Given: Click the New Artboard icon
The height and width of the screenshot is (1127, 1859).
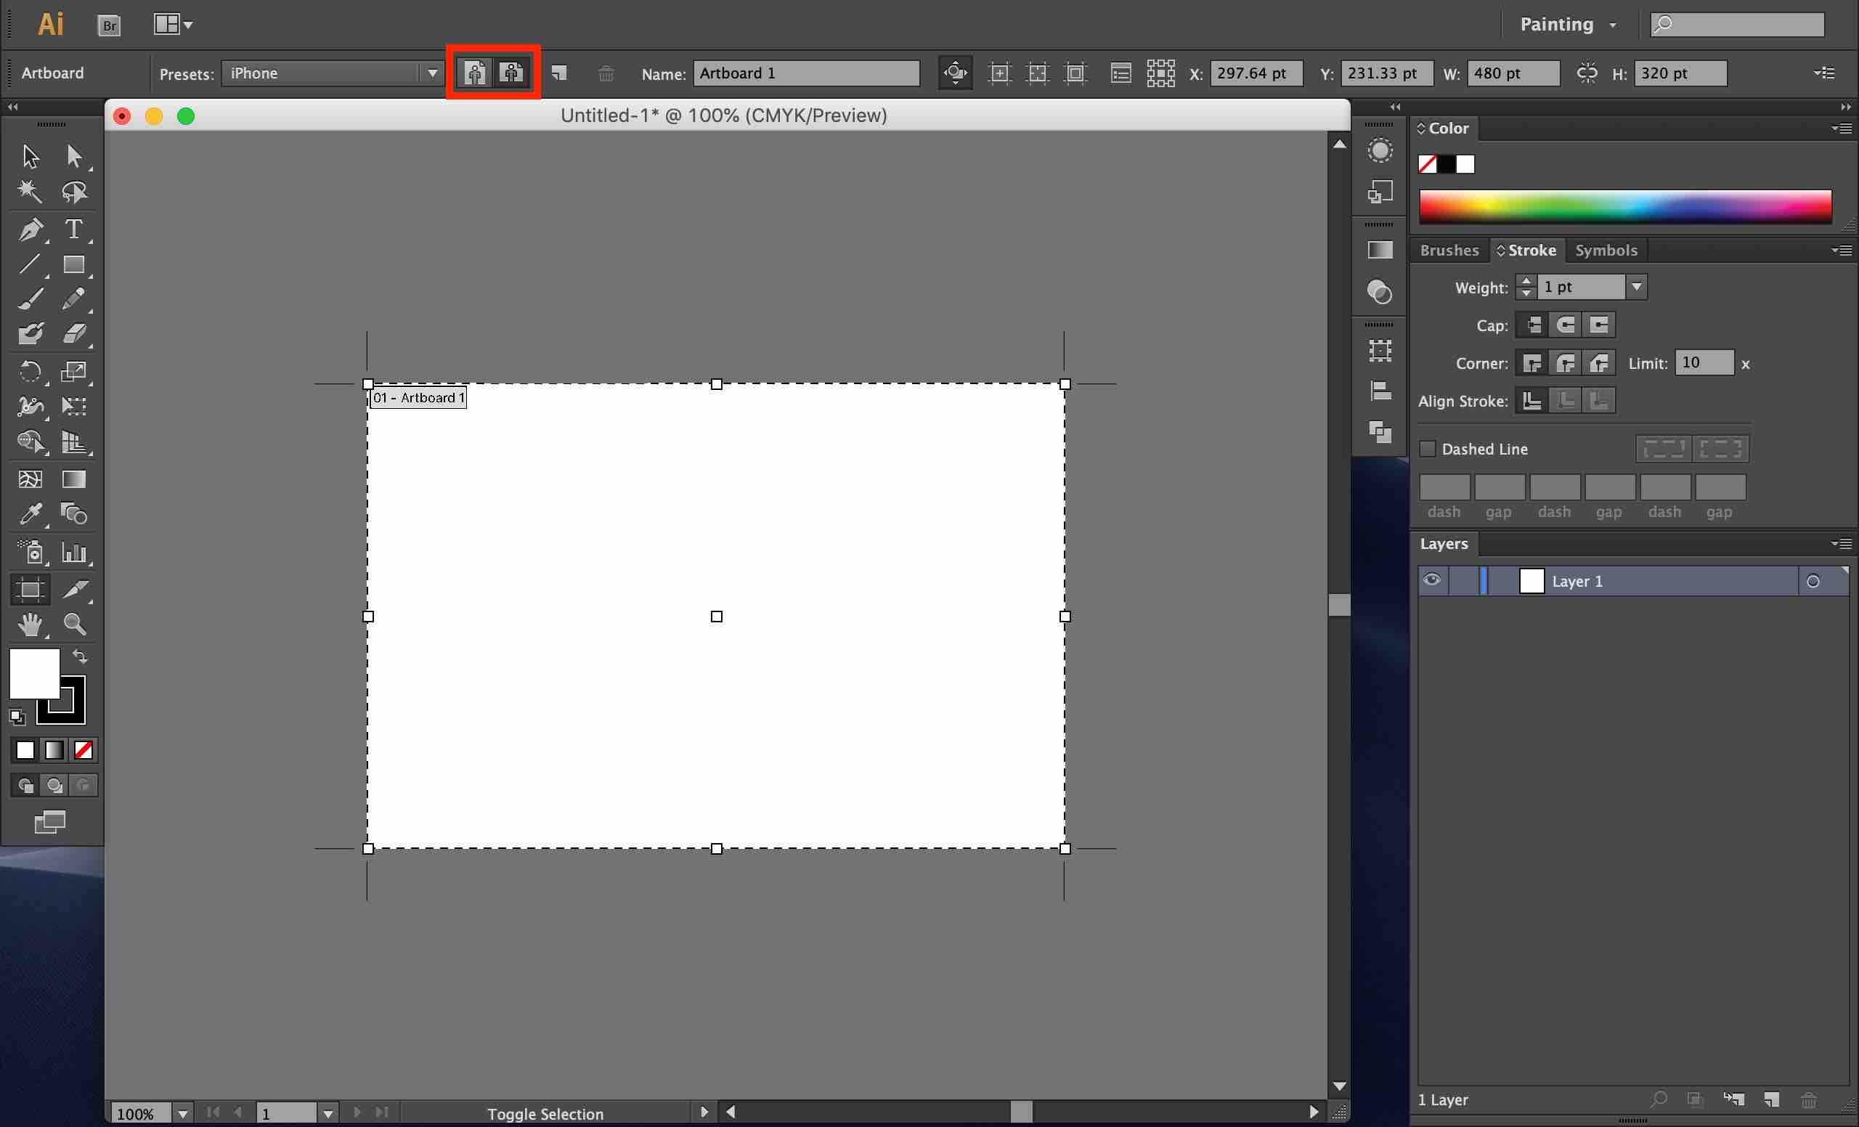Looking at the screenshot, I should [x=559, y=73].
